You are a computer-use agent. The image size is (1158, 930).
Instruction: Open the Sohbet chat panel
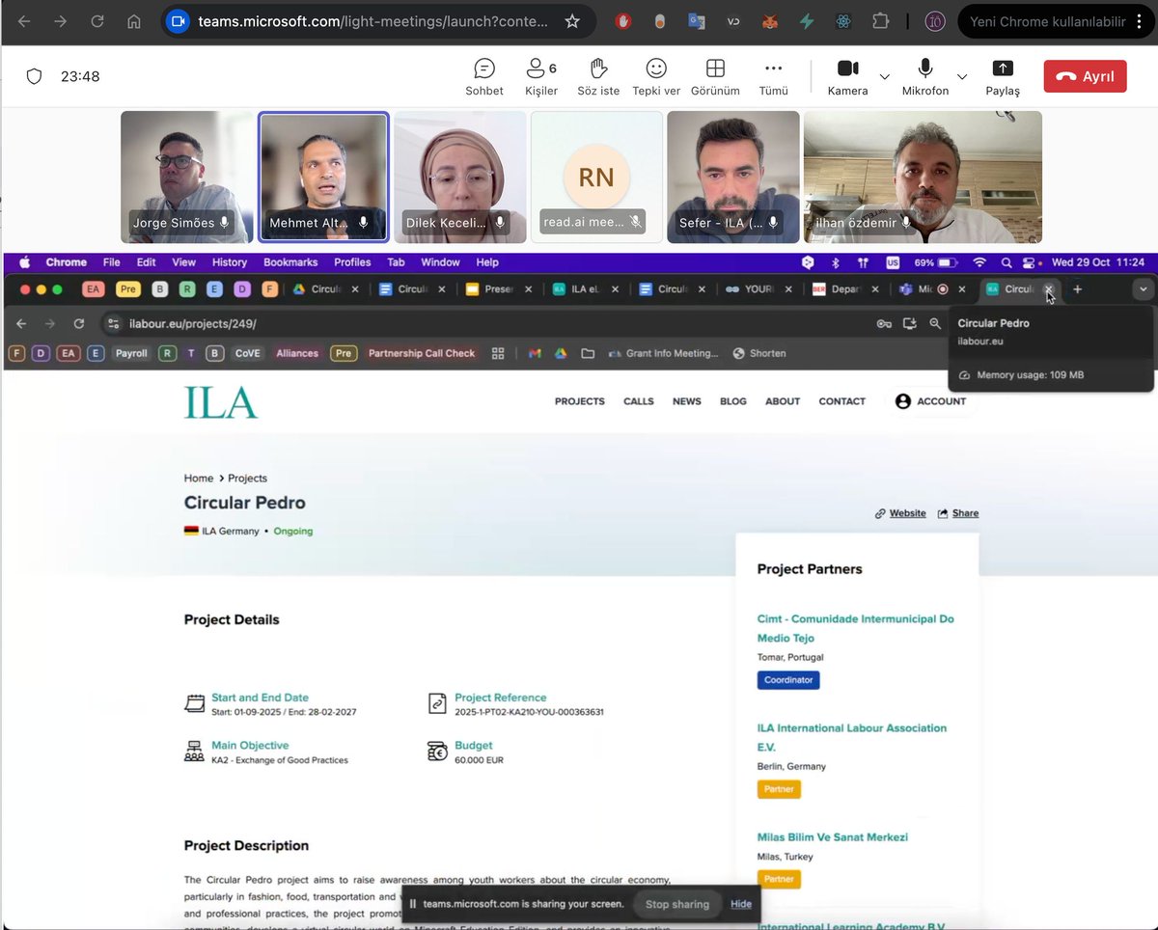(484, 76)
